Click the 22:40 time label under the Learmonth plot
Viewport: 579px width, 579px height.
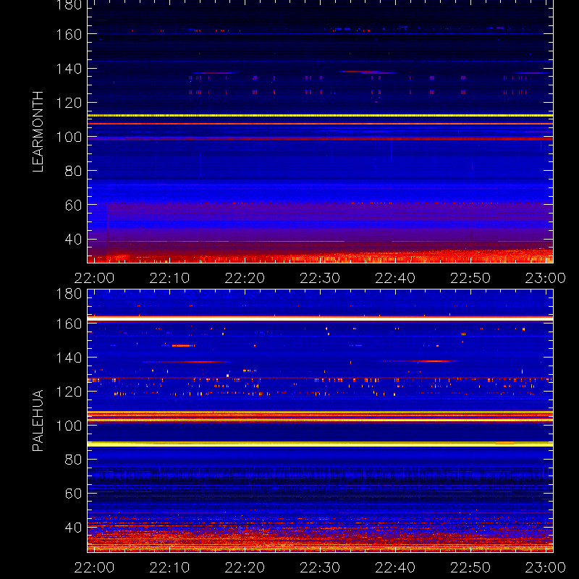(x=395, y=278)
